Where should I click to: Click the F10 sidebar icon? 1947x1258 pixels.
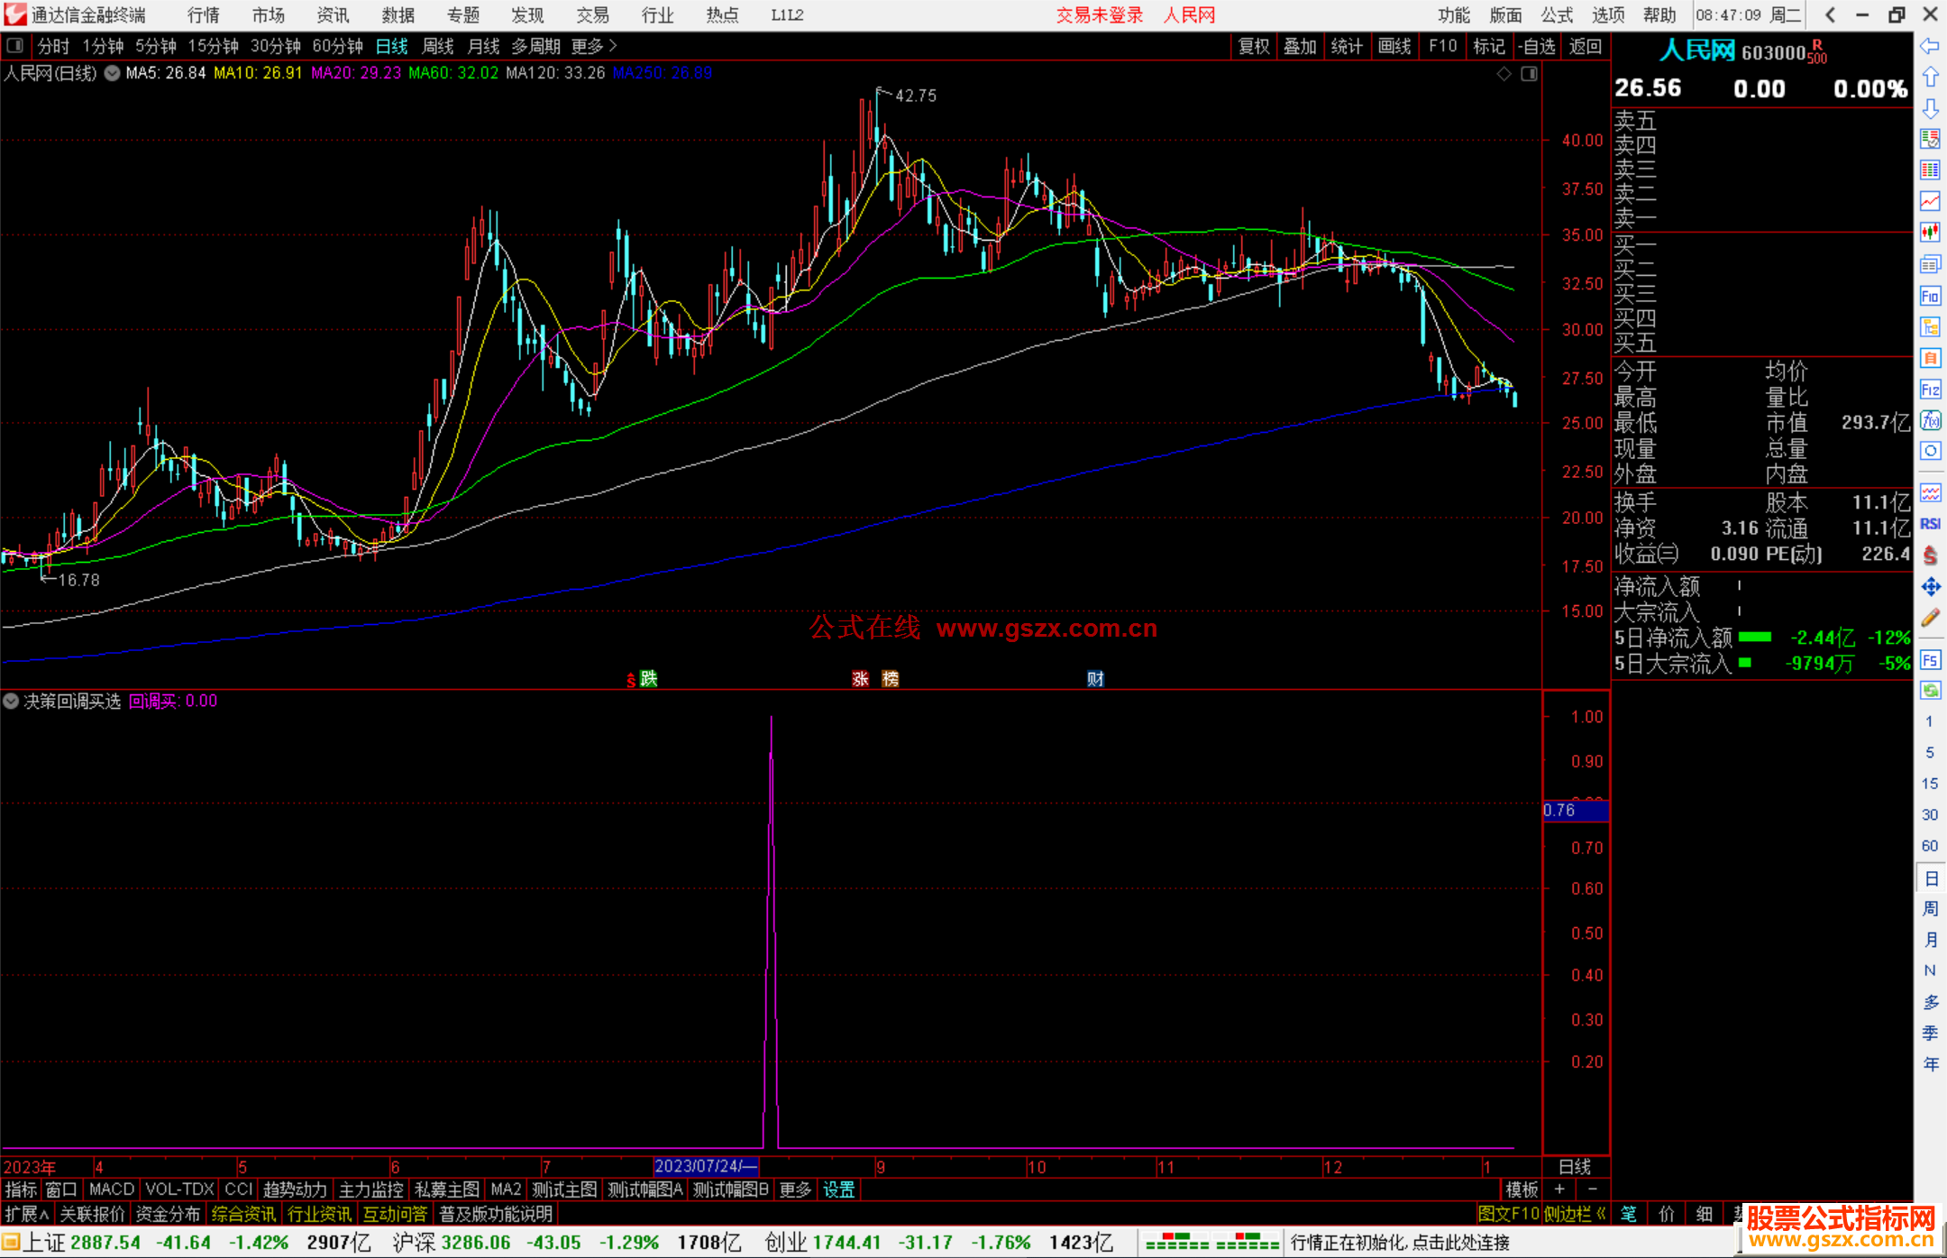1930,296
